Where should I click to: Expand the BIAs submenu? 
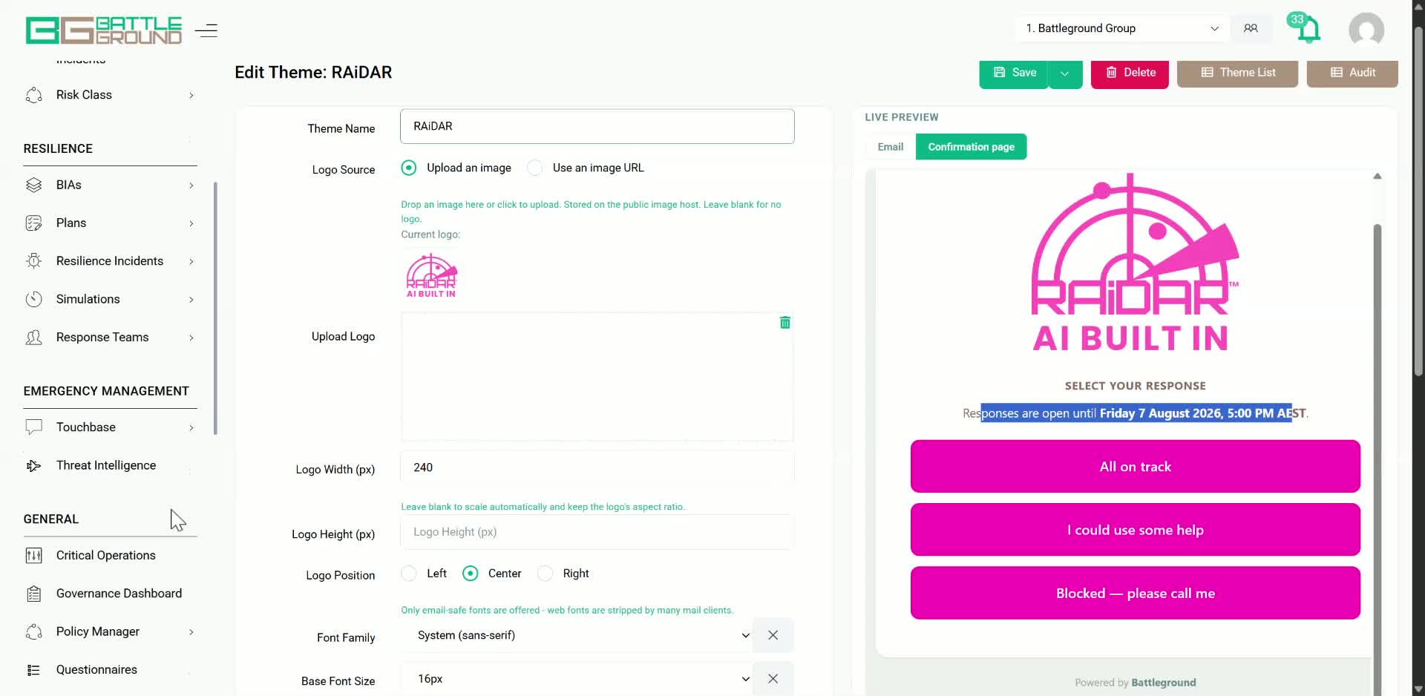click(x=191, y=185)
